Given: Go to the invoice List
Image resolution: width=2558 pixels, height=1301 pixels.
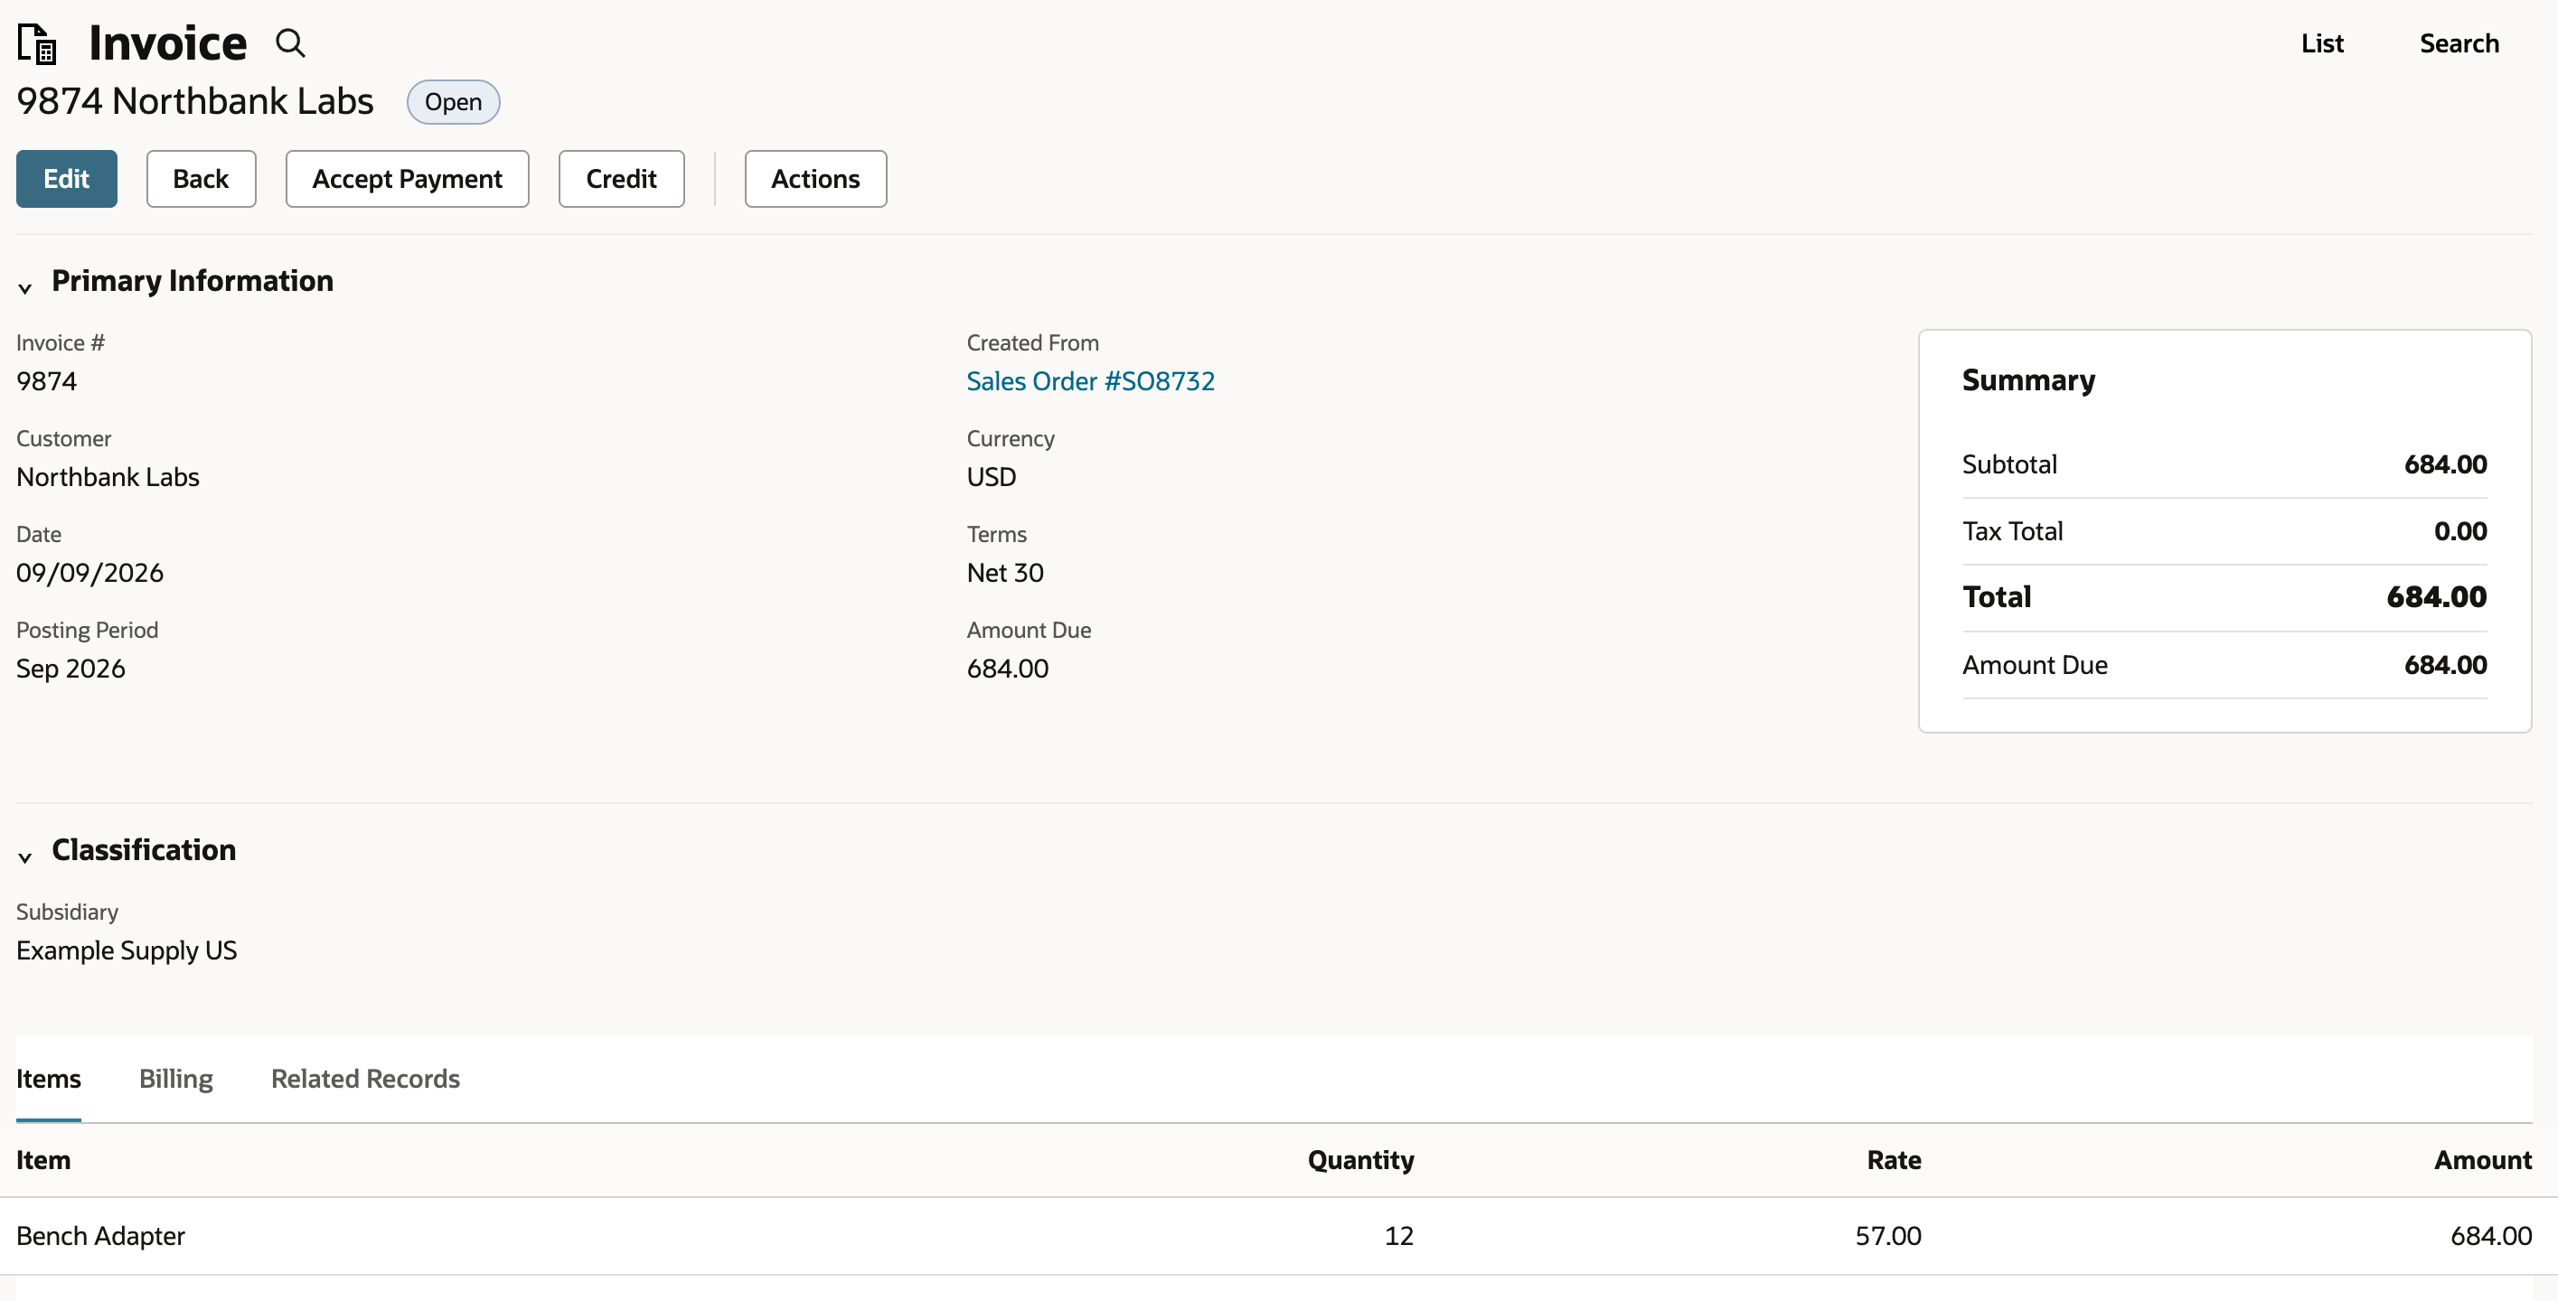Looking at the screenshot, I should (2322, 43).
